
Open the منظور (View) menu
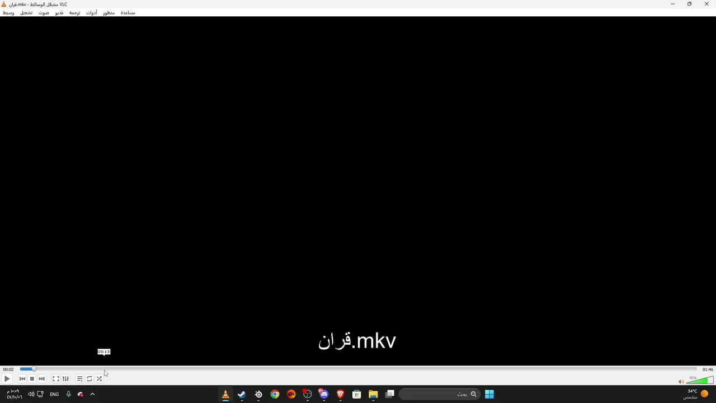click(109, 12)
